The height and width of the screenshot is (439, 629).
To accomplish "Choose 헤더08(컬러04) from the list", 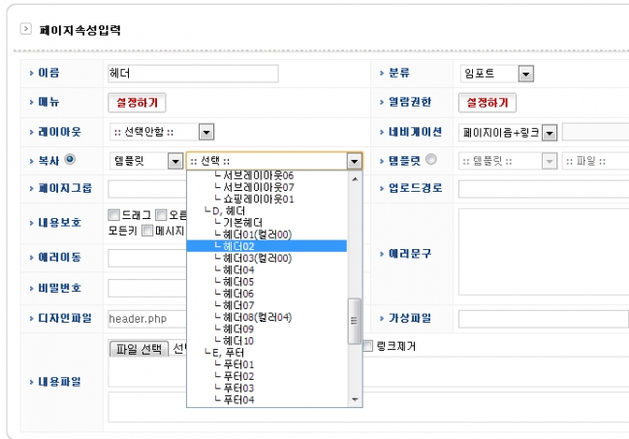I will [267, 317].
